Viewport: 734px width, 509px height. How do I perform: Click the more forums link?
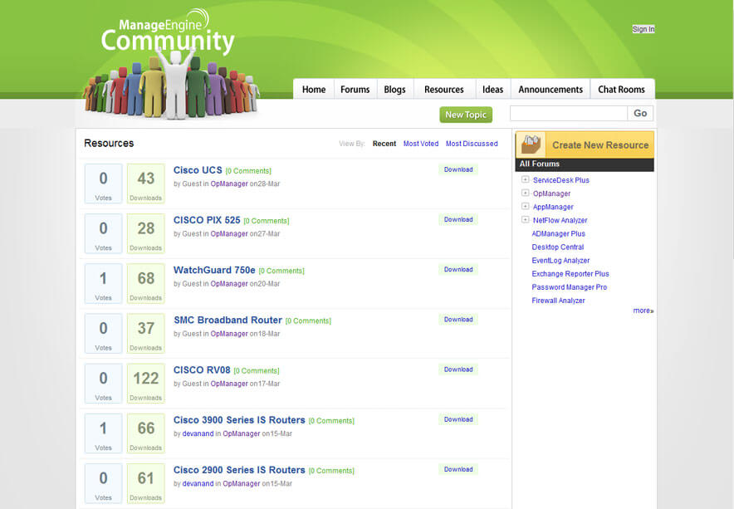pyautogui.click(x=643, y=311)
